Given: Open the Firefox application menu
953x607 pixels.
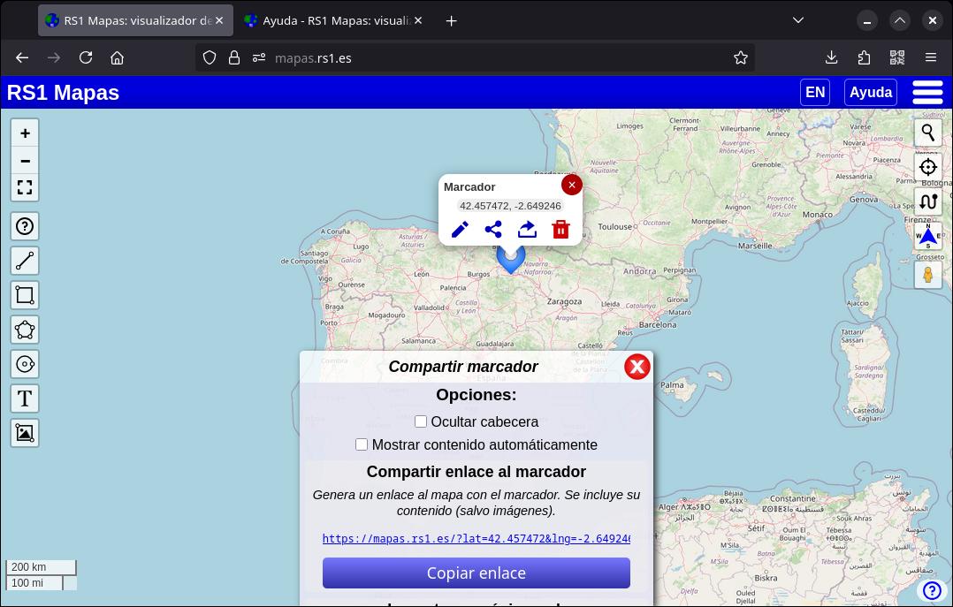Looking at the screenshot, I should (x=931, y=57).
